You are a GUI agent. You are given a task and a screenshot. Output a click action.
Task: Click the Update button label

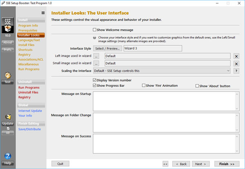(x=8, y=124)
